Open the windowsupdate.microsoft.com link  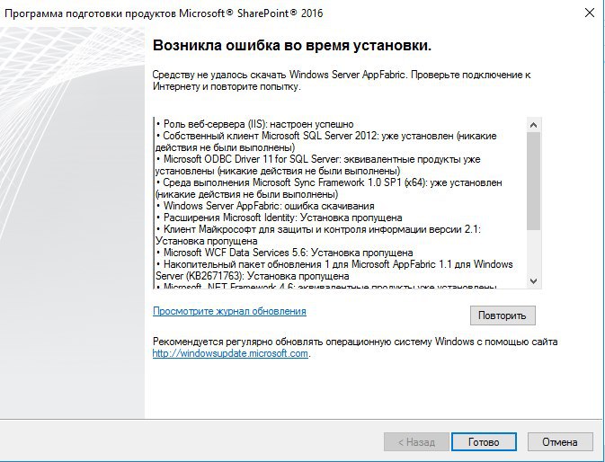point(230,353)
